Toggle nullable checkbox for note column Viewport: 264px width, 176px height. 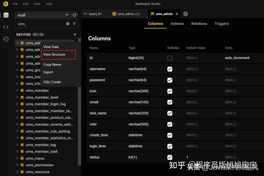pos(170,124)
